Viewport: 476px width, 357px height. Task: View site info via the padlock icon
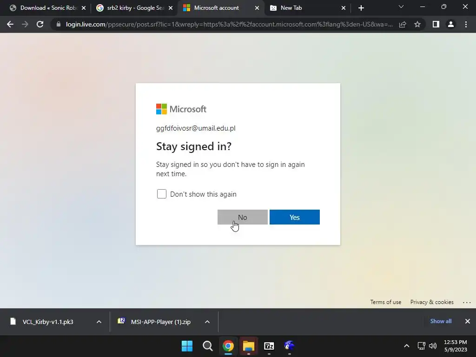pos(59,24)
